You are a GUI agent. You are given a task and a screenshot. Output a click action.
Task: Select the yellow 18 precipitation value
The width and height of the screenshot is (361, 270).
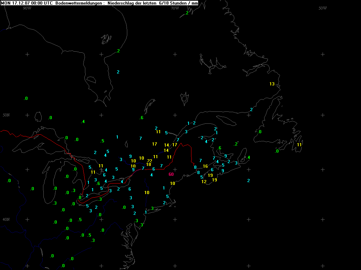click(x=148, y=165)
